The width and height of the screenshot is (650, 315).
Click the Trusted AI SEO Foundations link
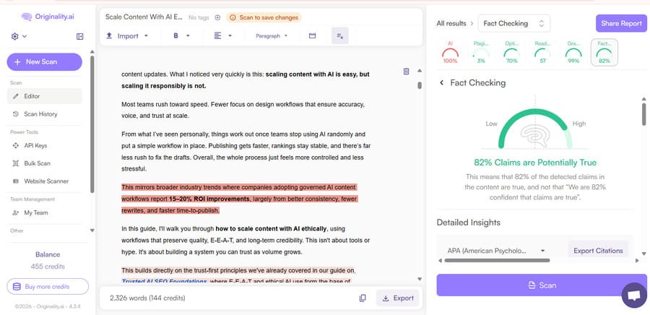tap(164, 282)
